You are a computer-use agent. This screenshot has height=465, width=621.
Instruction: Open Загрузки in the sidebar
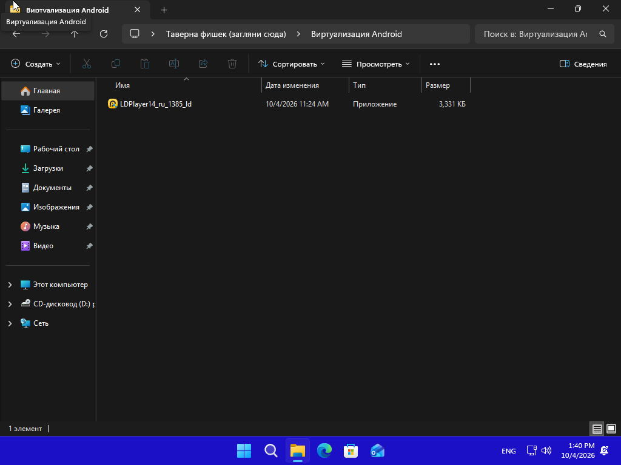48,168
